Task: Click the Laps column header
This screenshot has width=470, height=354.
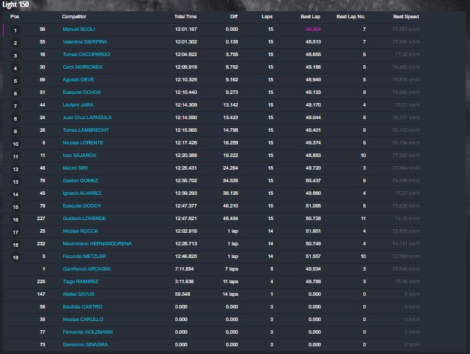Action: pyautogui.click(x=267, y=16)
